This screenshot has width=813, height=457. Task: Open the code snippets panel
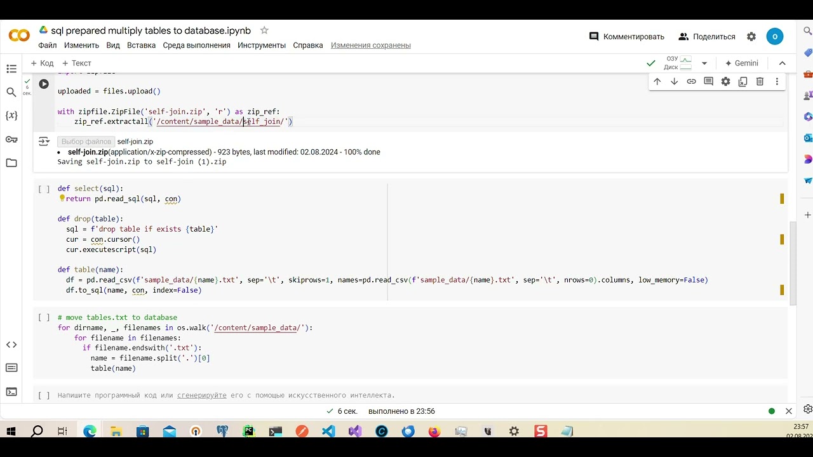[11, 345]
